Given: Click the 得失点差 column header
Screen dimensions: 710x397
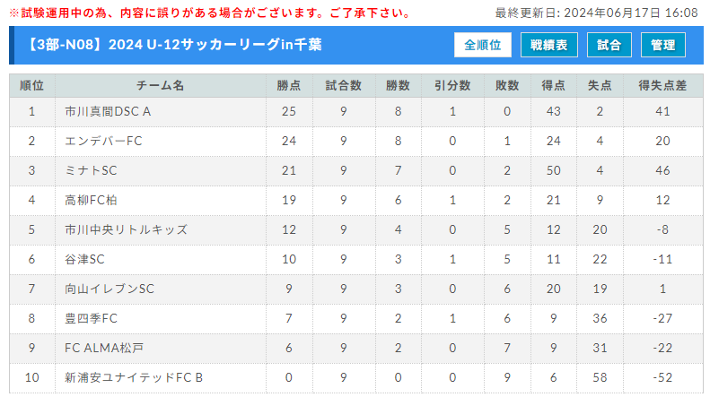Looking at the screenshot, I should pyautogui.click(x=663, y=85).
